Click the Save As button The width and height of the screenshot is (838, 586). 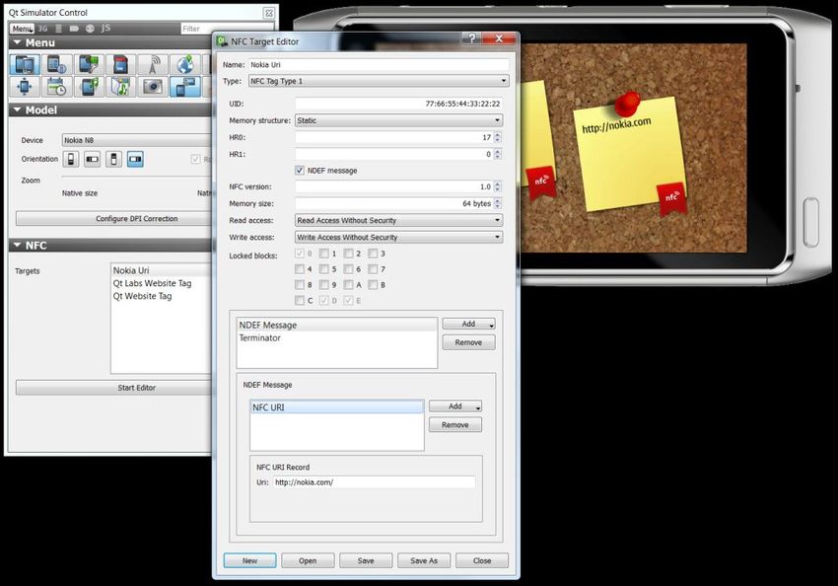[424, 560]
